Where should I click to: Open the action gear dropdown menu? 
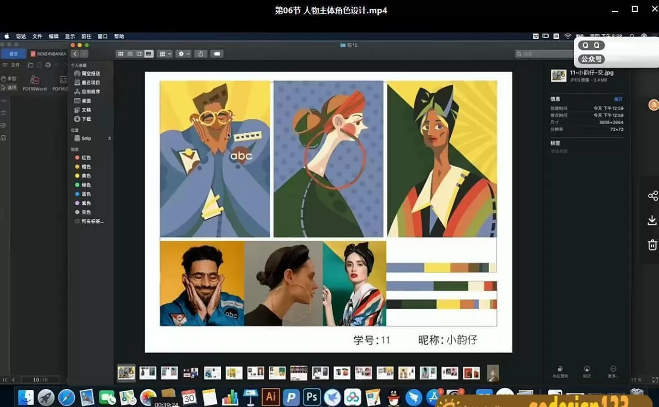coord(183,54)
